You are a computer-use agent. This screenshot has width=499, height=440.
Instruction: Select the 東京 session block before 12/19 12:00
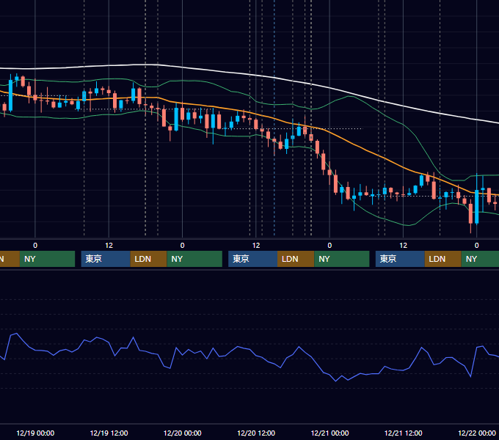[106, 259]
